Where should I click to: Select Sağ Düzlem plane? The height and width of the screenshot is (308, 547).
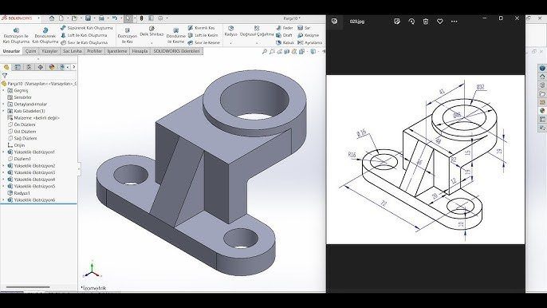[22, 138]
